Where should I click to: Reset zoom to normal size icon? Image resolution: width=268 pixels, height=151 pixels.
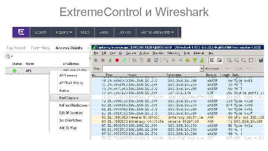[x=243, y=60]
